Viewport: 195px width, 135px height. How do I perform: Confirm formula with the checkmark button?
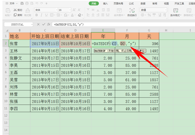click(44, 24)
